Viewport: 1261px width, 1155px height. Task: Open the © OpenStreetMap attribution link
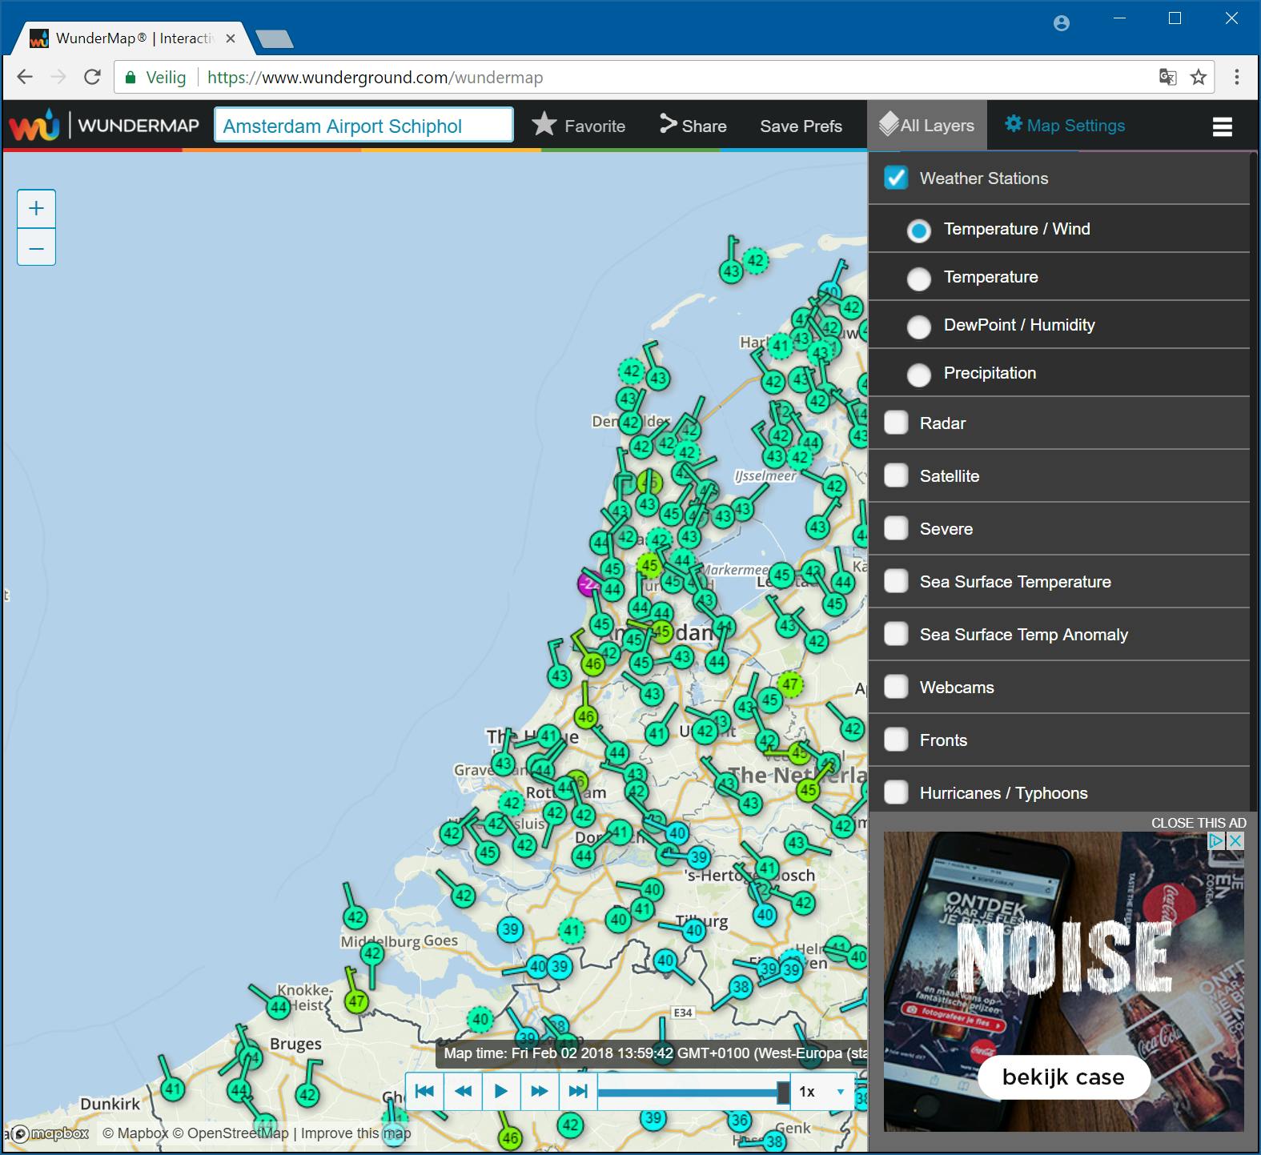coord(231,1133)
